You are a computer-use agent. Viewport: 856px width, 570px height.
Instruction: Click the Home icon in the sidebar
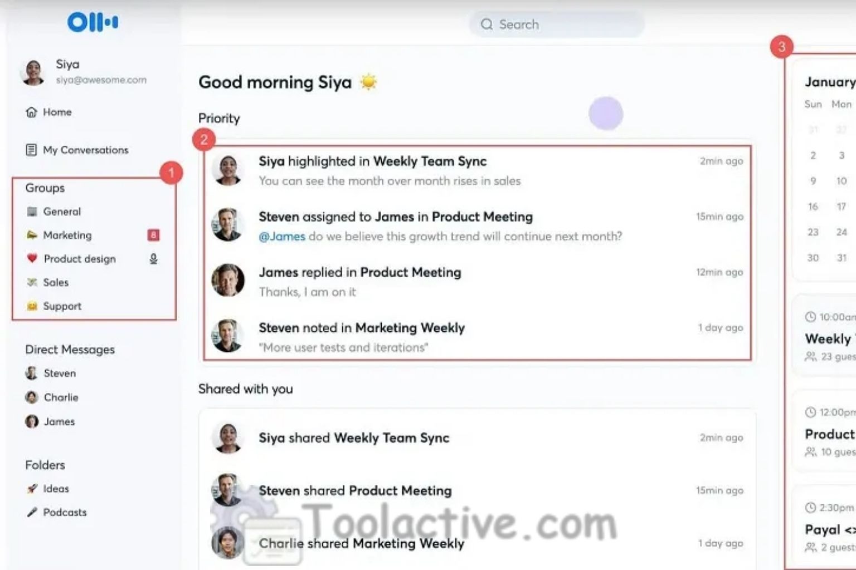point(32,112)
